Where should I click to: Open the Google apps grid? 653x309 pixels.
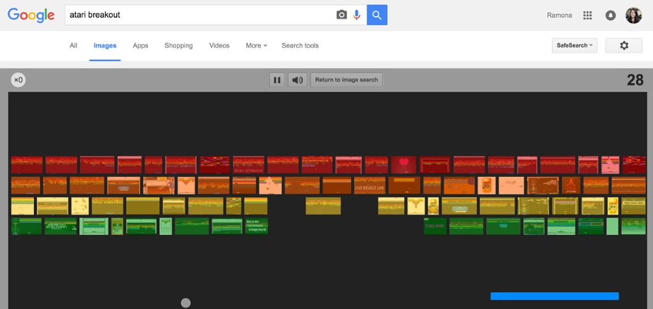pyautogui.click(x=587, y=15)
